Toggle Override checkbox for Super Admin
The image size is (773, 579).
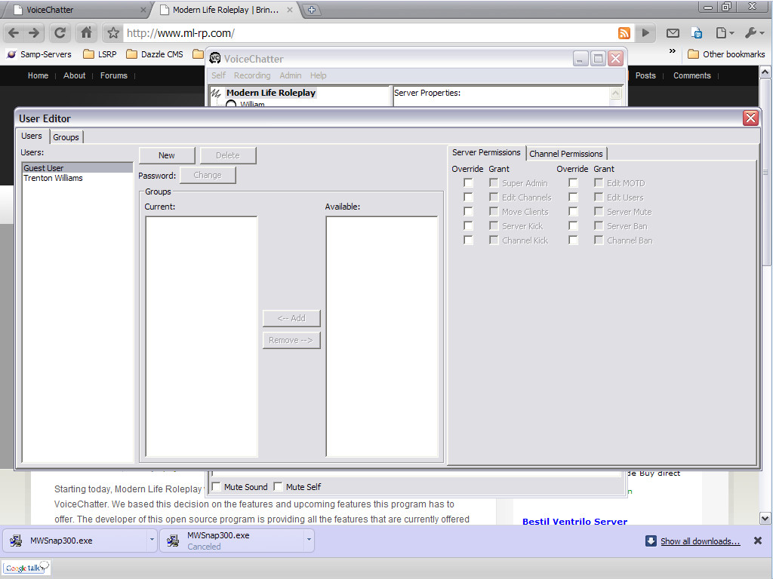pos(468,183)
